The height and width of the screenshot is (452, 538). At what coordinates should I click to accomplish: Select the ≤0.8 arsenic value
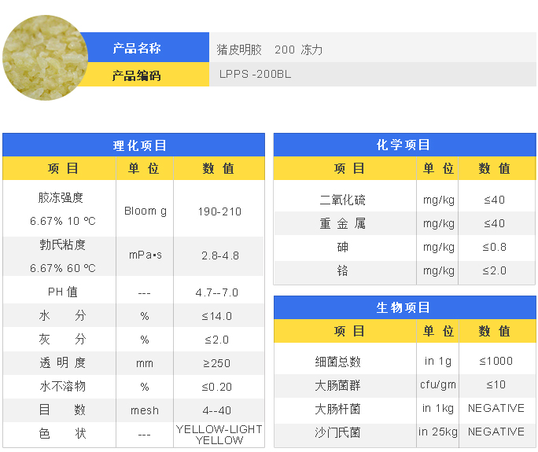[x=495, y=248]
